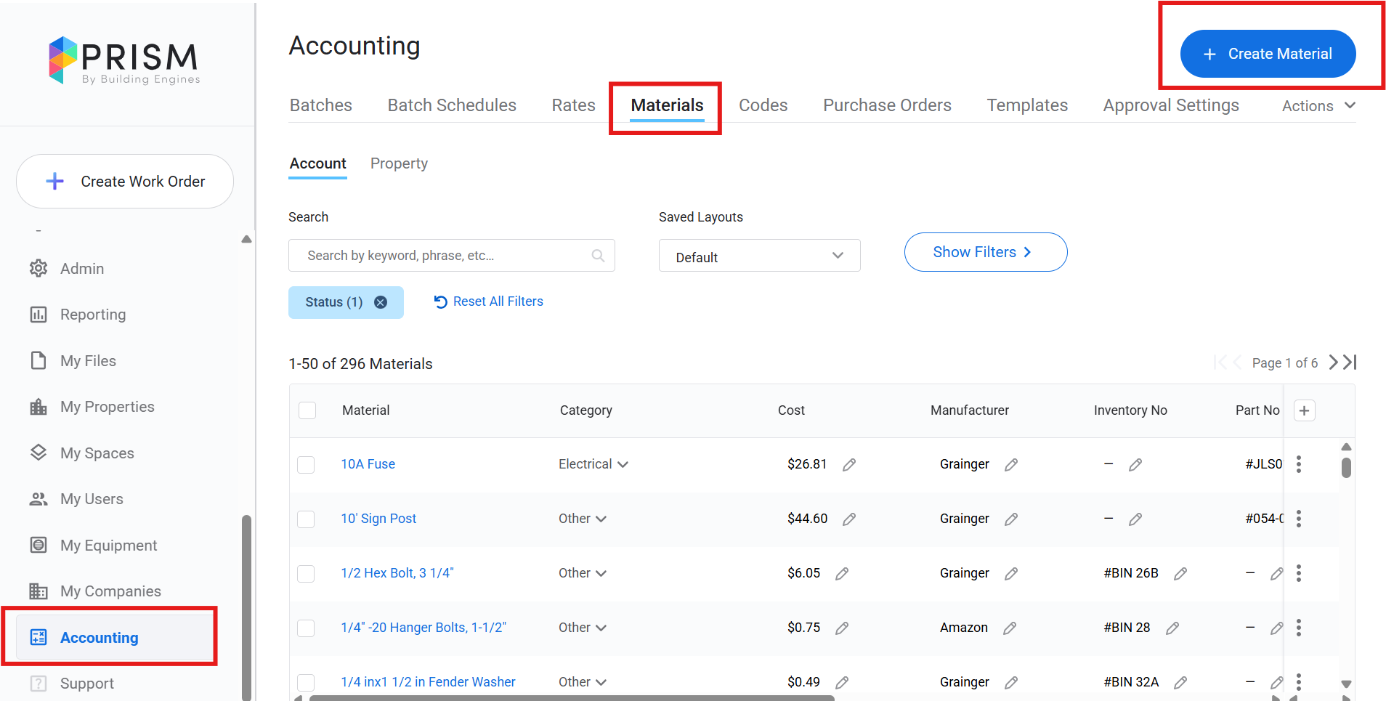
Task: Open the Approval Settings tab
Action: [1171, 105]
